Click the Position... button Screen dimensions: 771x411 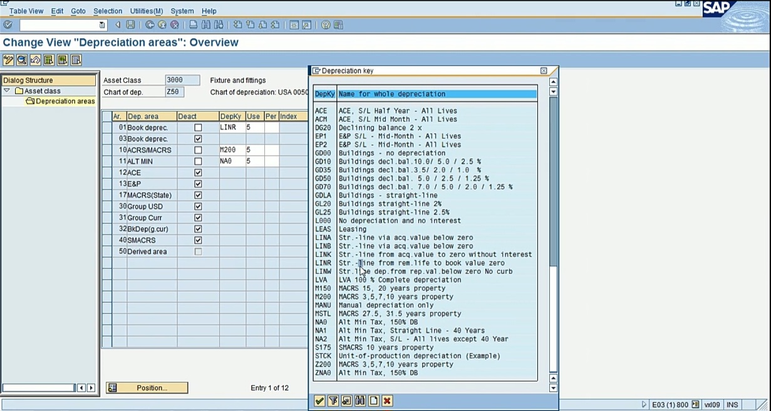coord(147,388)
